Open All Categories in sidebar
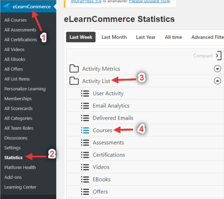 click(18, 118)
